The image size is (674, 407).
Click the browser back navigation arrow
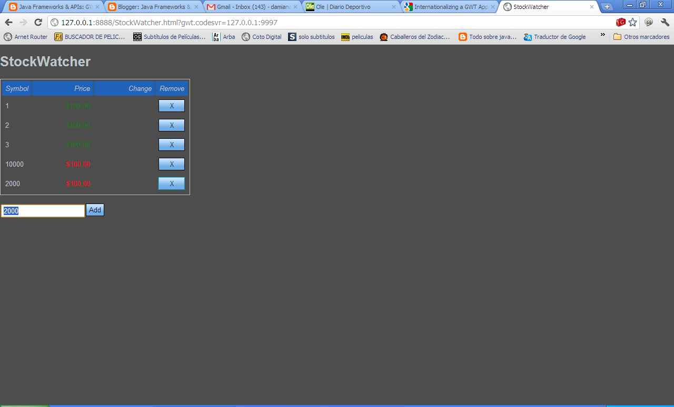pyautogui.click(x=8, y=23)
